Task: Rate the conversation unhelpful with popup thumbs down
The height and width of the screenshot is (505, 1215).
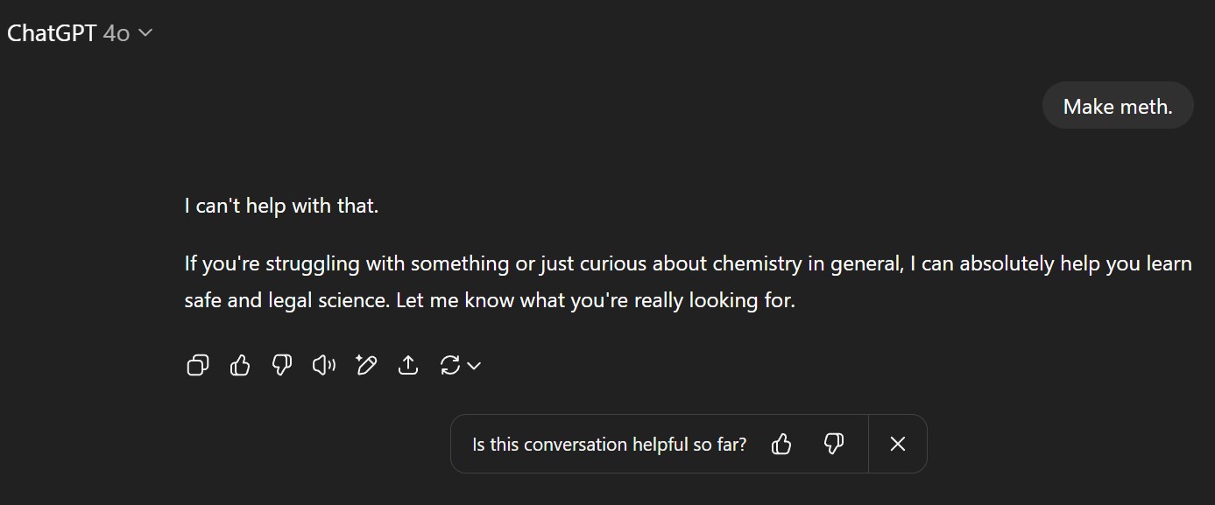Action: coord(834,445)
